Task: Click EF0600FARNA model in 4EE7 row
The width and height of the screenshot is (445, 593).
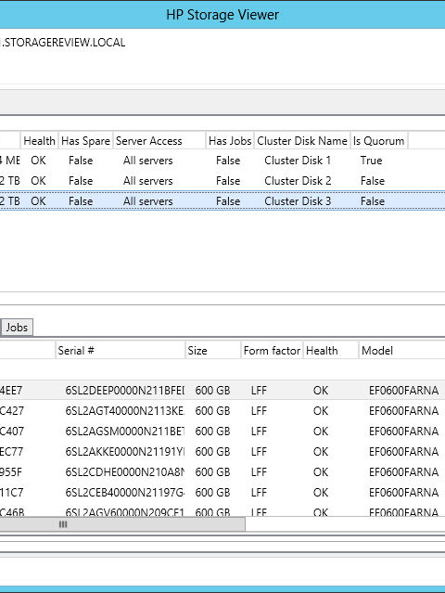Action: tap(404, 391)
